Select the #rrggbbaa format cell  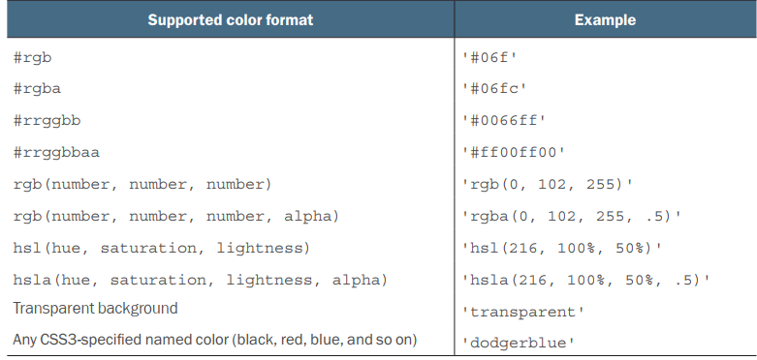click(56, 152)
